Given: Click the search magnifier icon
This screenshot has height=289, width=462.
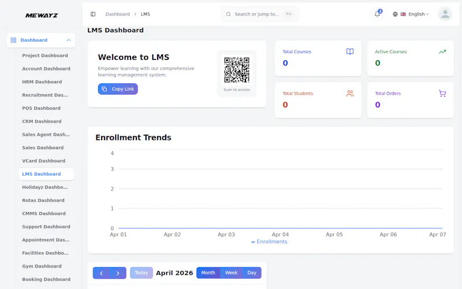Looking at the screenshot, I should 228,14.
